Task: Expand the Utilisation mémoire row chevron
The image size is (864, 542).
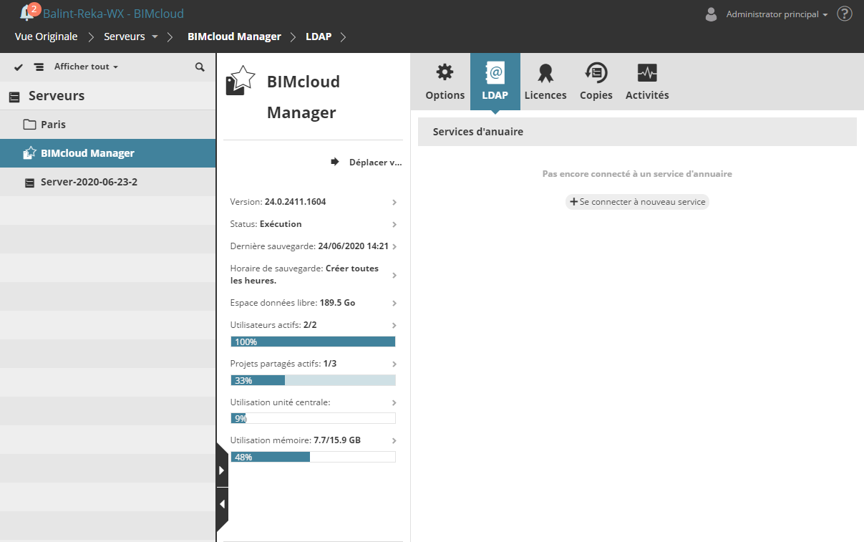Action: [394, 441]
